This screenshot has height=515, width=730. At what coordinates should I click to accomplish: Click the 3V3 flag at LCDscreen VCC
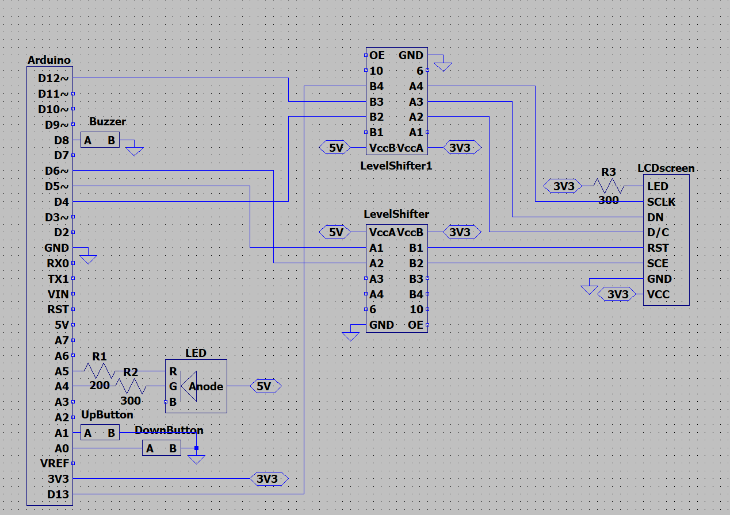pyautogui.click(x=616, y=294)
